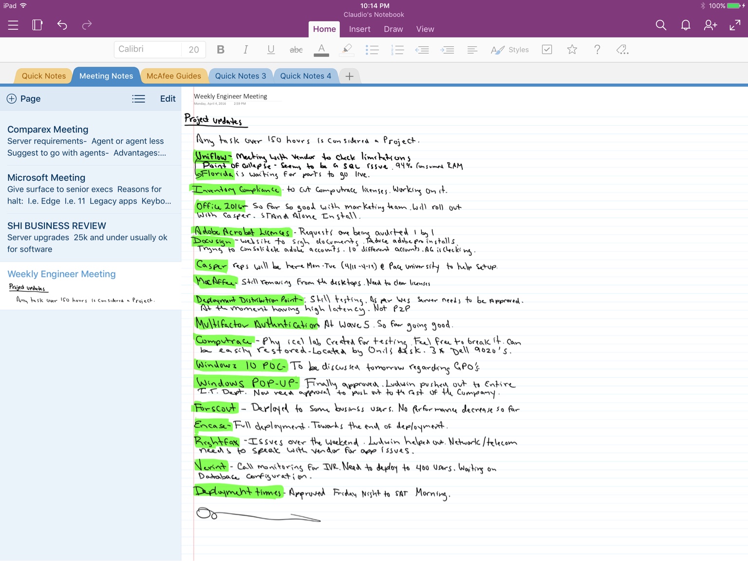Redo the last action
Viewport: 748px width, 561px height.
pyautogui.click(x=87, y=25)
